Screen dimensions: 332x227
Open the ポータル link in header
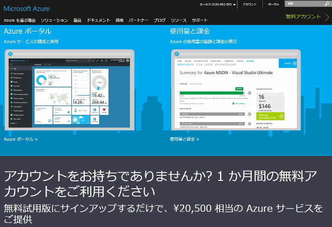click(x=273, y=5)
